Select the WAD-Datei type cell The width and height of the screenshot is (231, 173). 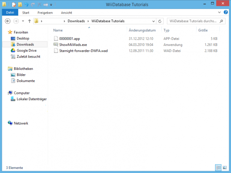(172, 51)
